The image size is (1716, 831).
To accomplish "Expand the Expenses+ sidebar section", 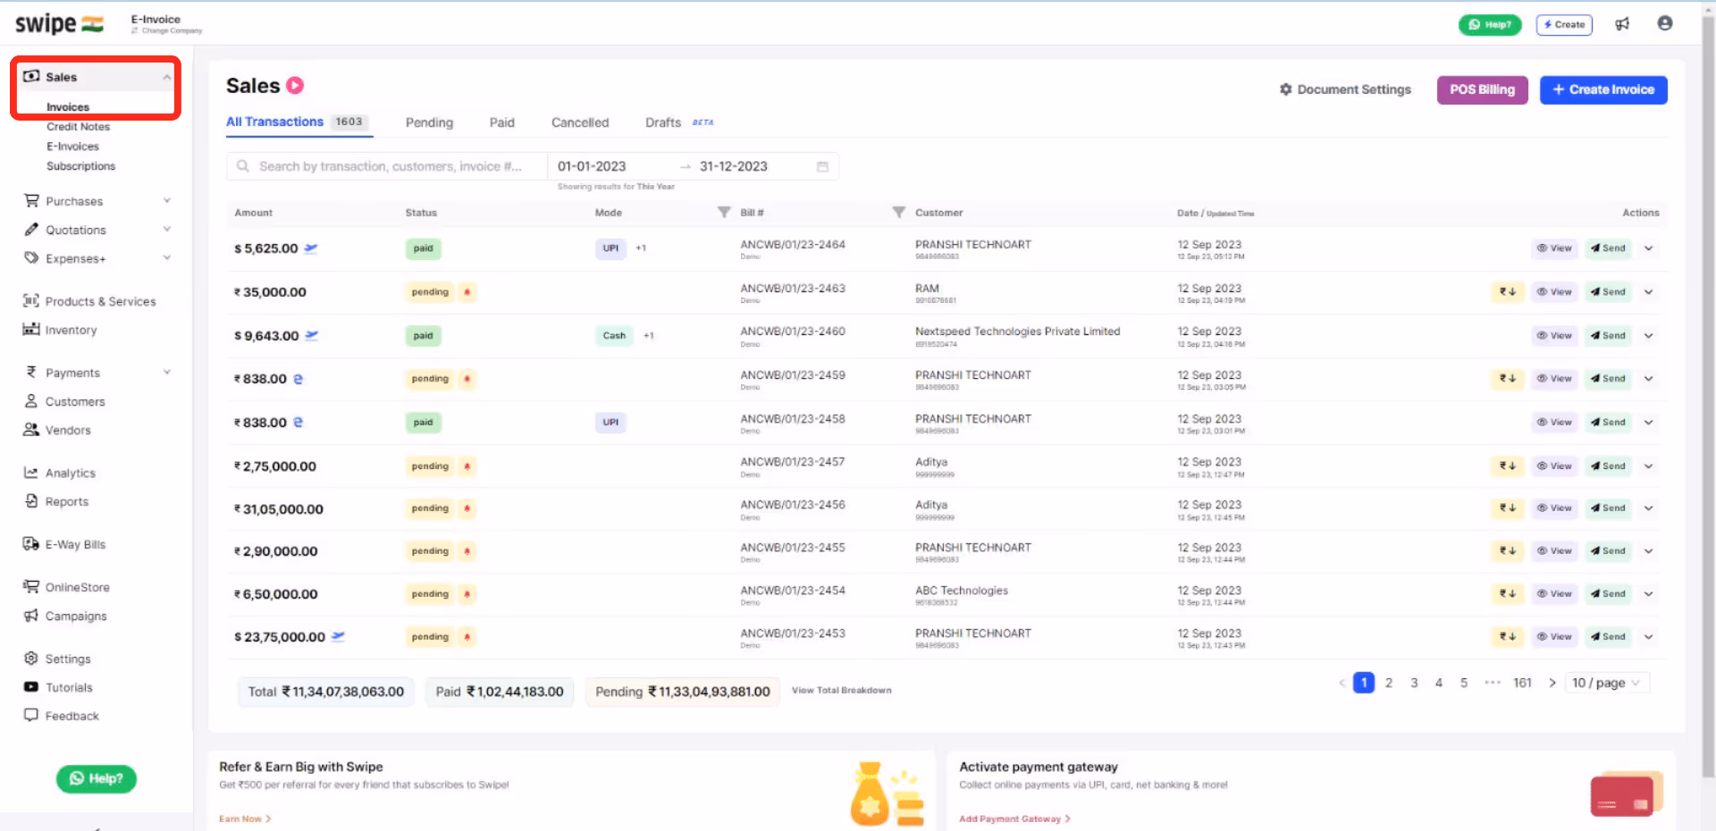I will coord(166,258).
